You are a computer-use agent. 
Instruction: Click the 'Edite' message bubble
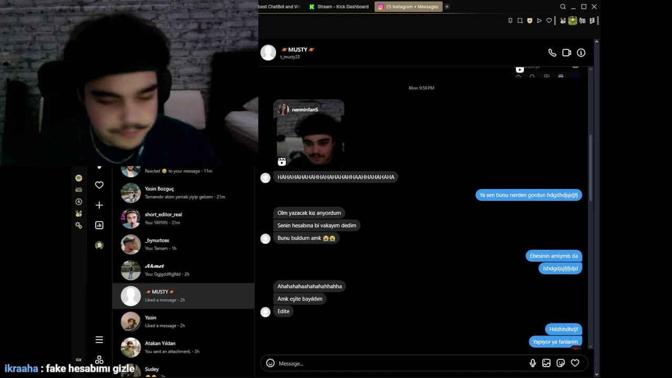click(283, 311)
